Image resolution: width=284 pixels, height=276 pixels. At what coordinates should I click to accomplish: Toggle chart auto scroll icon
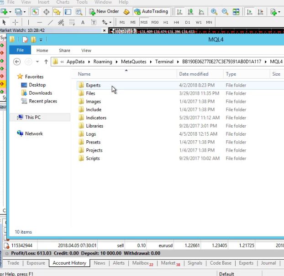coord(250,12)
